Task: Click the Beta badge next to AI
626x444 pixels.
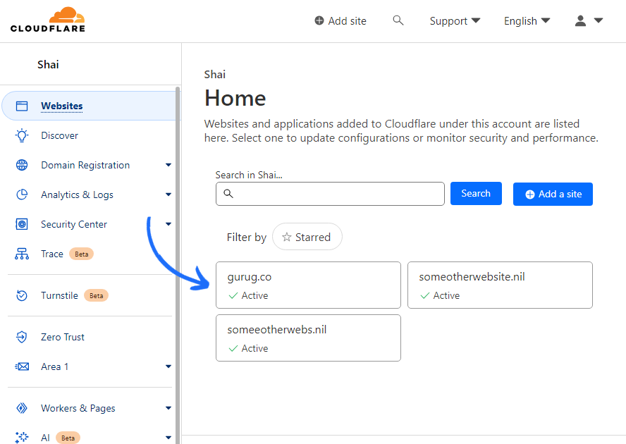Action: [68, 438]
